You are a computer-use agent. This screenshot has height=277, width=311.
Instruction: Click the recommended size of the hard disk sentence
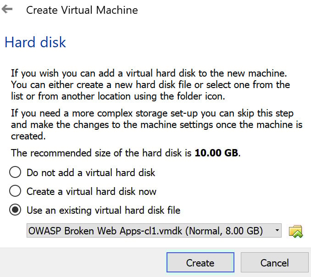coord(126,153)
